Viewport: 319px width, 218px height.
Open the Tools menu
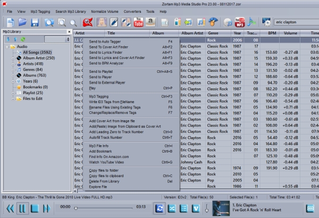[150, 12]
